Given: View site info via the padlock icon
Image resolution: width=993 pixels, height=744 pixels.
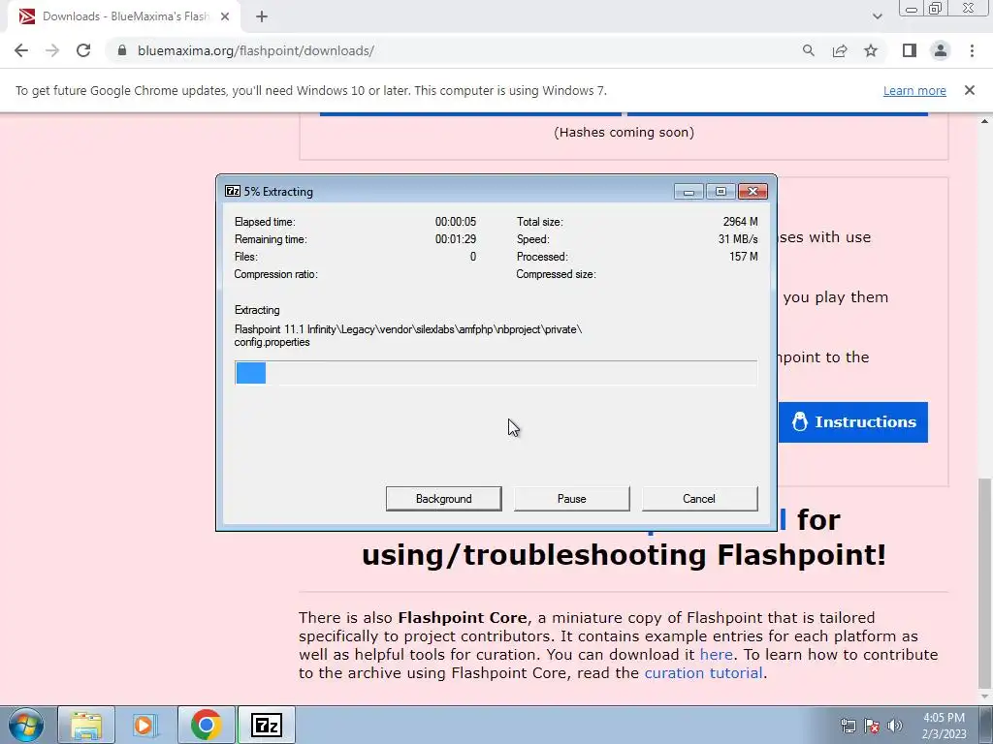Looking at the screenshot, I should pos(122,50).
